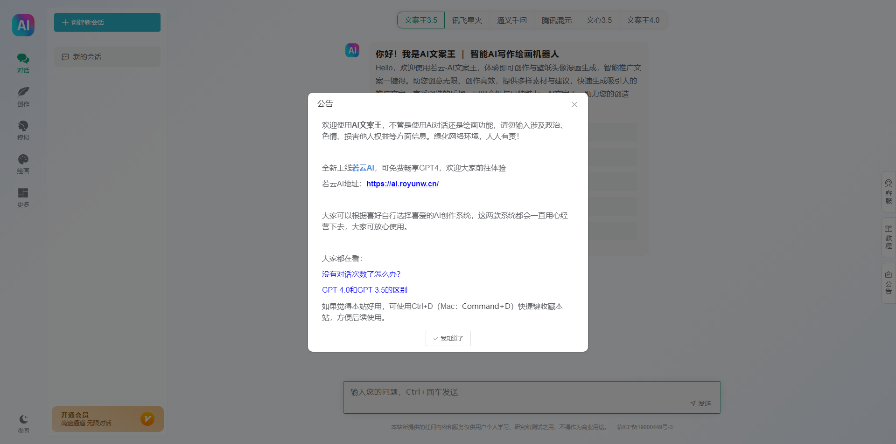This screenshot has width=896, height=444.
Task: Open the 教程 tutorial side button
Action: (x=889, y=238)
